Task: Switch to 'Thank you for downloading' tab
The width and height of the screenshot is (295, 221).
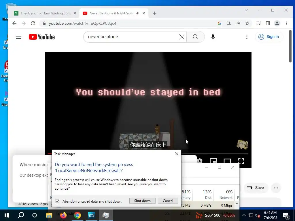Action: tap(43, 13)
